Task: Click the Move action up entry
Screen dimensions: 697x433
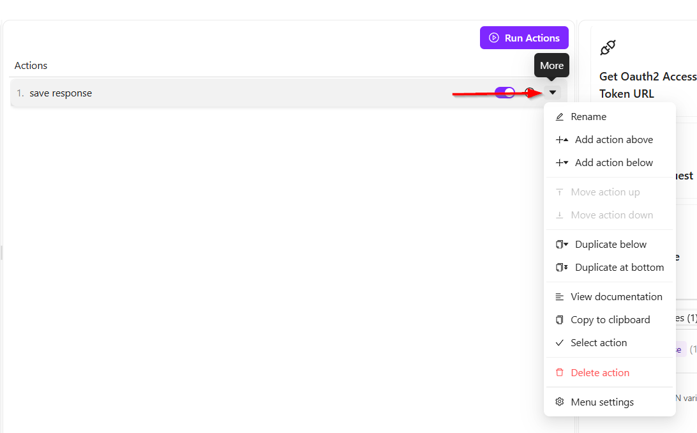Action: 605,192
